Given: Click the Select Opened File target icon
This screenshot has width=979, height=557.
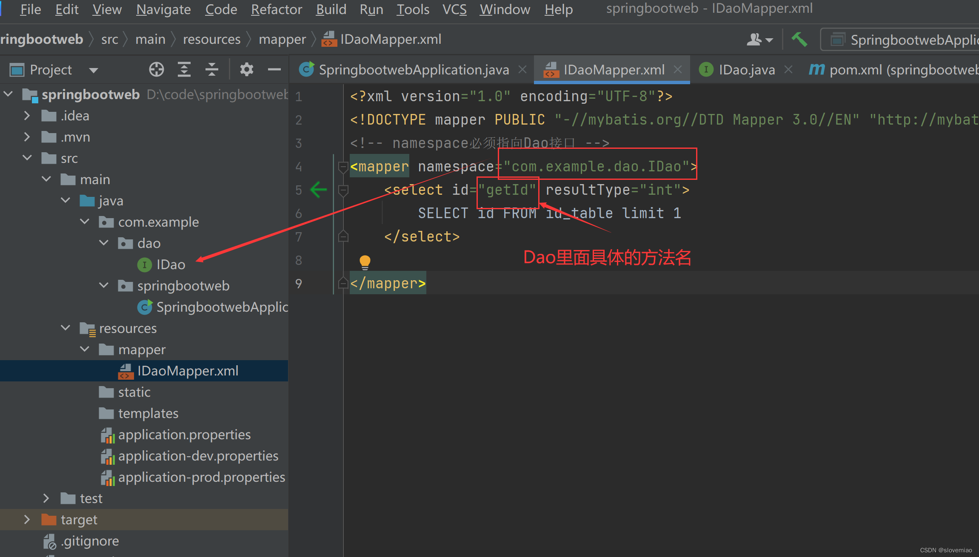Looking at the screenshot, I should (x=156, y=69).
